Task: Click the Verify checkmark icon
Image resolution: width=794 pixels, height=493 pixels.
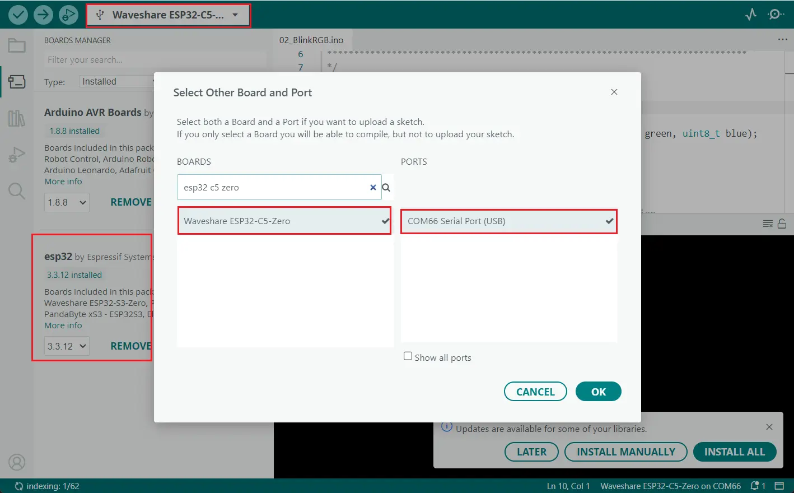Action: [x=18, y=15]
